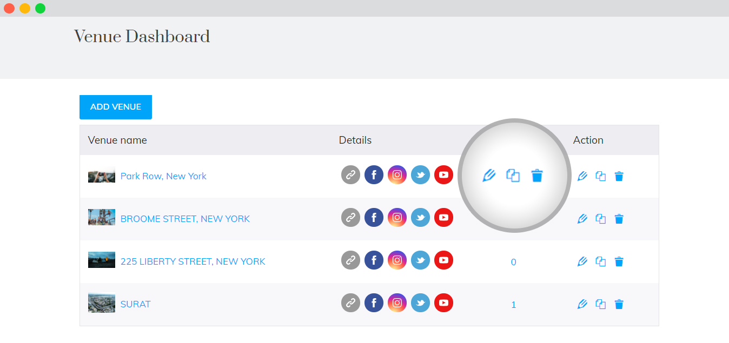Click the SURAT edit pencil icon
This screenshot has width=729, height=343.
582,304
